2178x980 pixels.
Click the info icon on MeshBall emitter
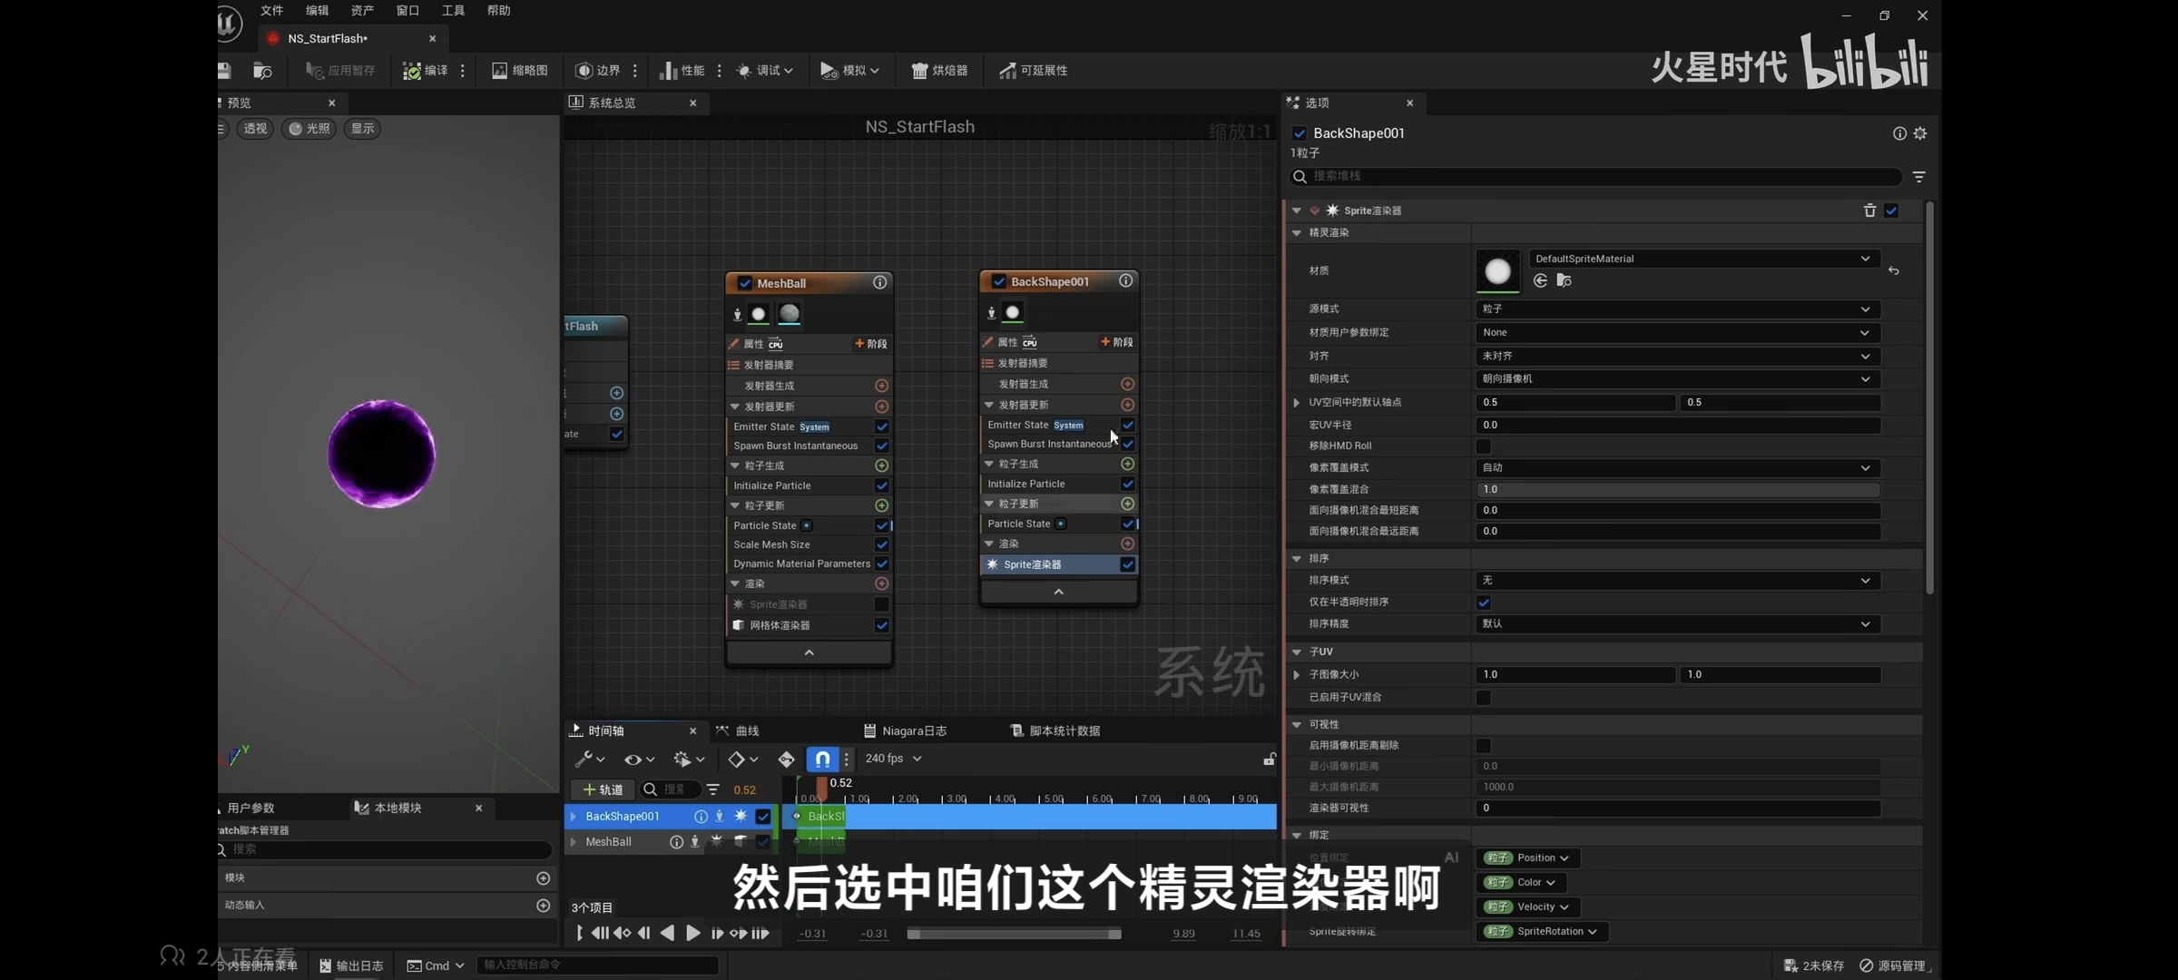click(x=879, y=283)
